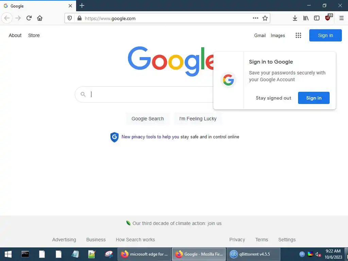Launch Command Prompt from taskbar
The height and width of the screenshot is (261, 348).
pos(25,254)
